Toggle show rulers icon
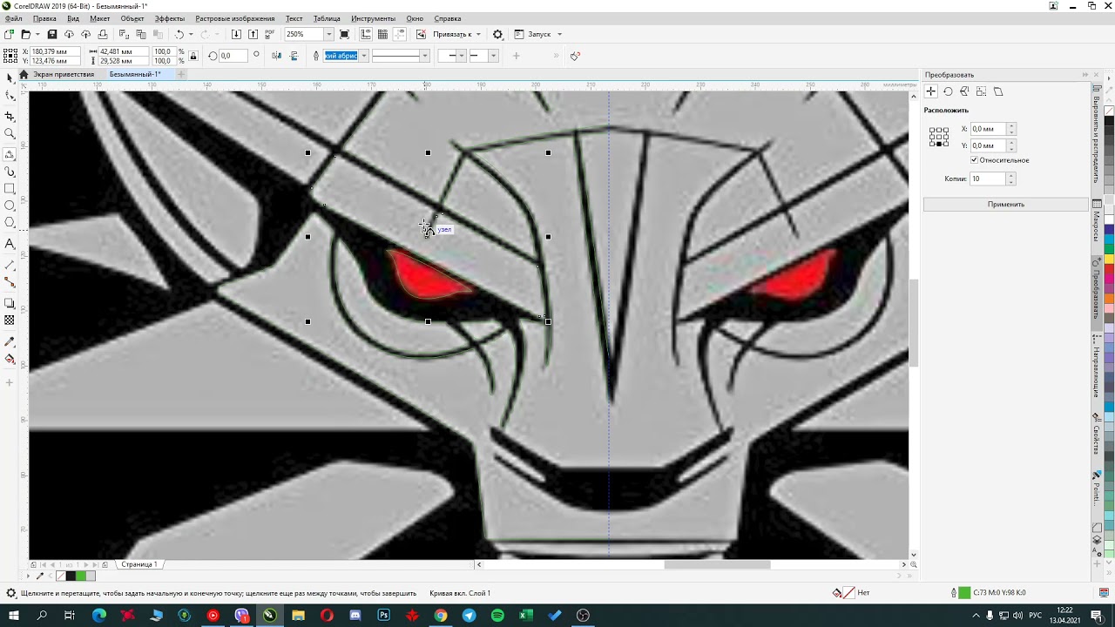This screenshot has width=1115, height=627. 366,34
